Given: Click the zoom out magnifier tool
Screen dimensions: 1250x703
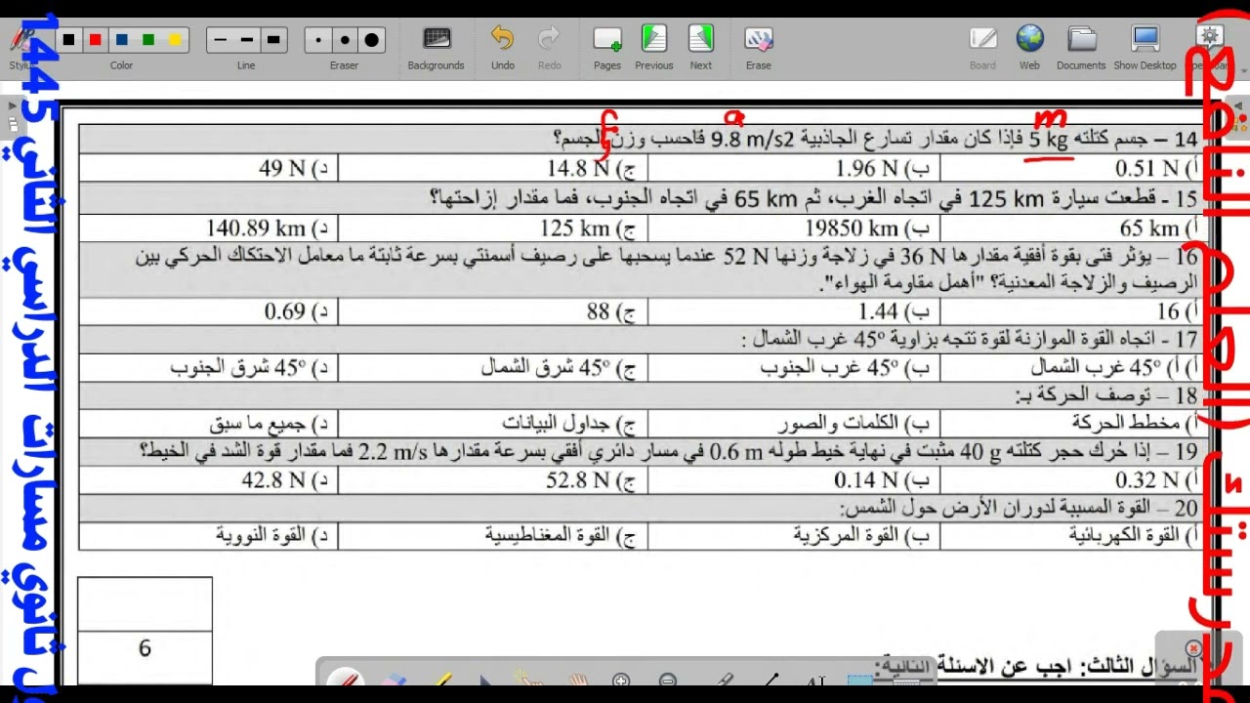Looking at the screenshot, I should click(668, 681).
